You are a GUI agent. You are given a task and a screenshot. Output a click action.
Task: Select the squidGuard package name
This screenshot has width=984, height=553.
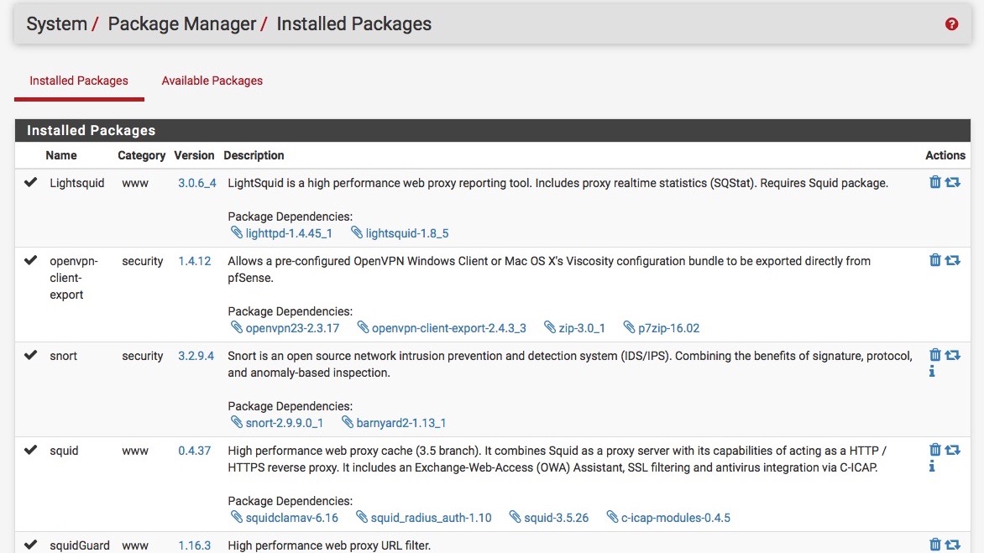point(80,545)
